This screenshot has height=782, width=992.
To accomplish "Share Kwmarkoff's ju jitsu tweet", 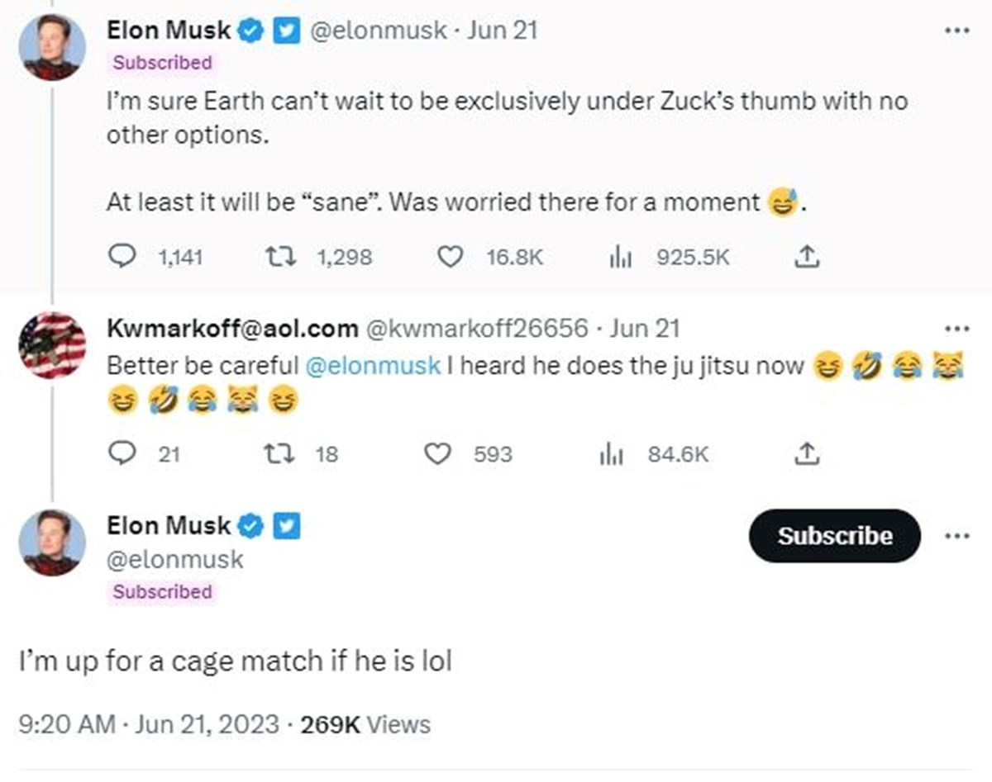I will (806, 454).
